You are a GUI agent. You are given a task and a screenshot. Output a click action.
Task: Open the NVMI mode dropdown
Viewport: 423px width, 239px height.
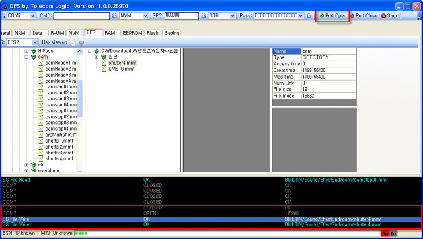point(145,16)
